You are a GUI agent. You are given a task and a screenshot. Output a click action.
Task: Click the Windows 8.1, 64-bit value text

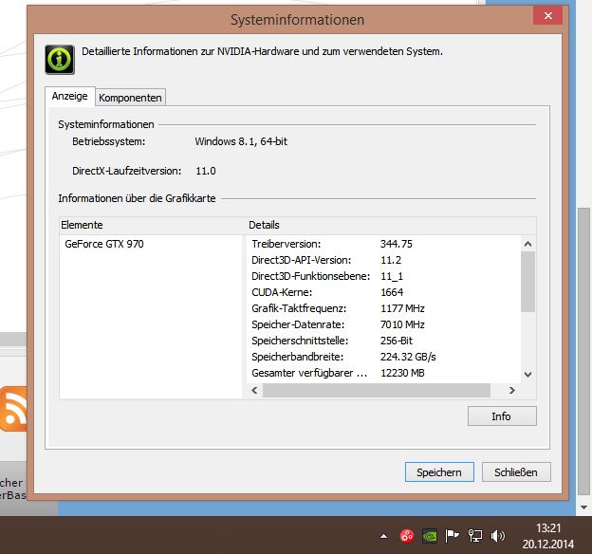coord(241,141)
